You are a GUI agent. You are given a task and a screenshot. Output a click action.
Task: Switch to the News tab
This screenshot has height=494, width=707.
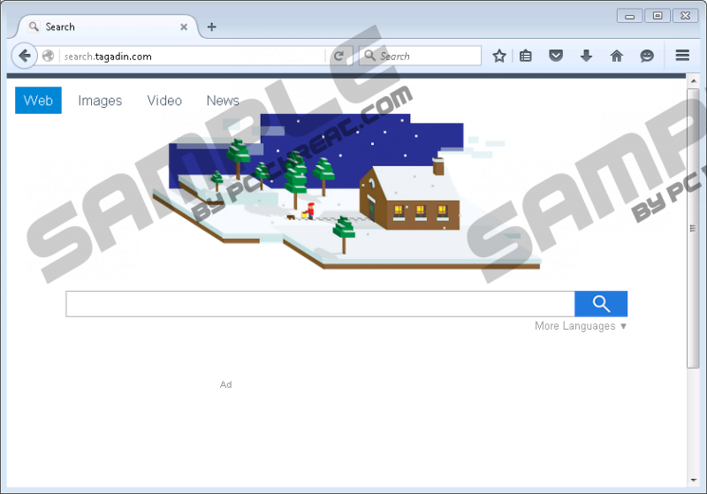(x=223, y=101)
